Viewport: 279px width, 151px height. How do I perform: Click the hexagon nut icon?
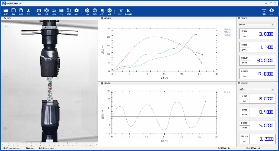tap(87, 11)
